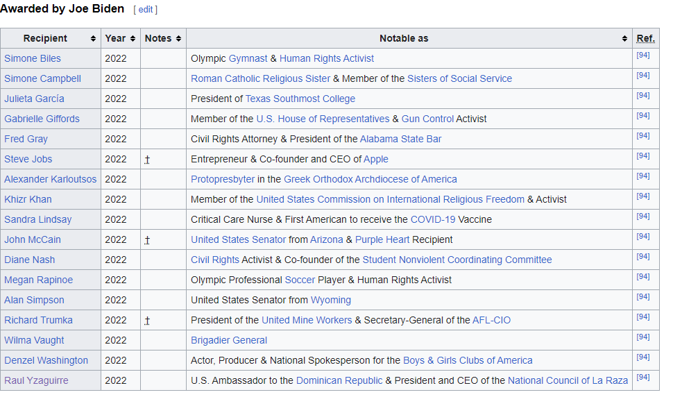Follow the Texas Southmost College link
Screen dimensions: 673x397
tap(300, 99)
